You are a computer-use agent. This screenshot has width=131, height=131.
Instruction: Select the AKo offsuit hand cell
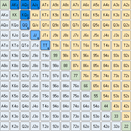click(x=5, y=15)
